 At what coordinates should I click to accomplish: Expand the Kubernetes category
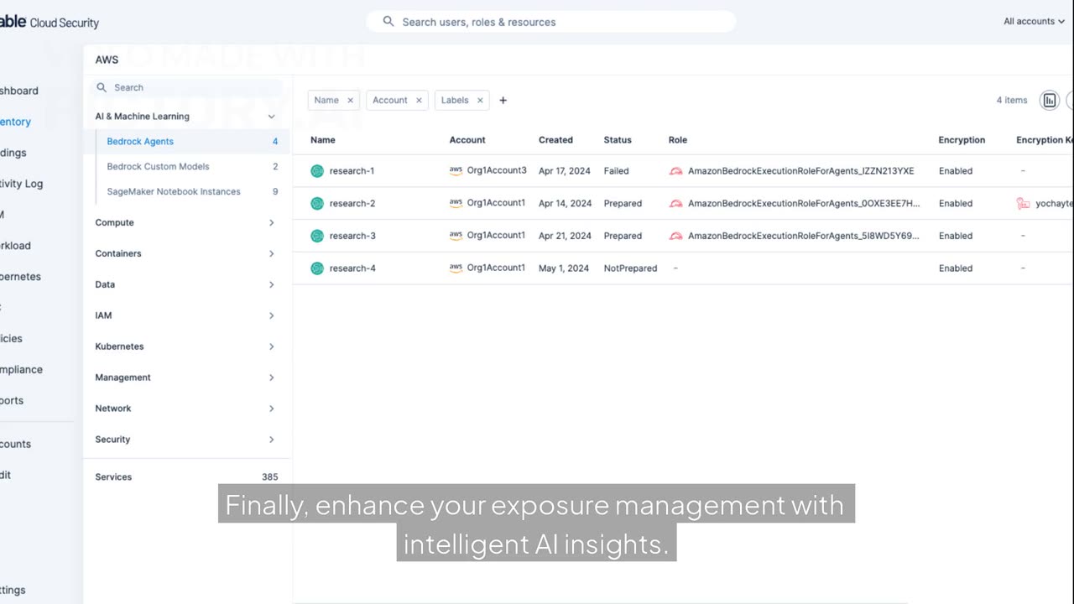pos(271,346)
